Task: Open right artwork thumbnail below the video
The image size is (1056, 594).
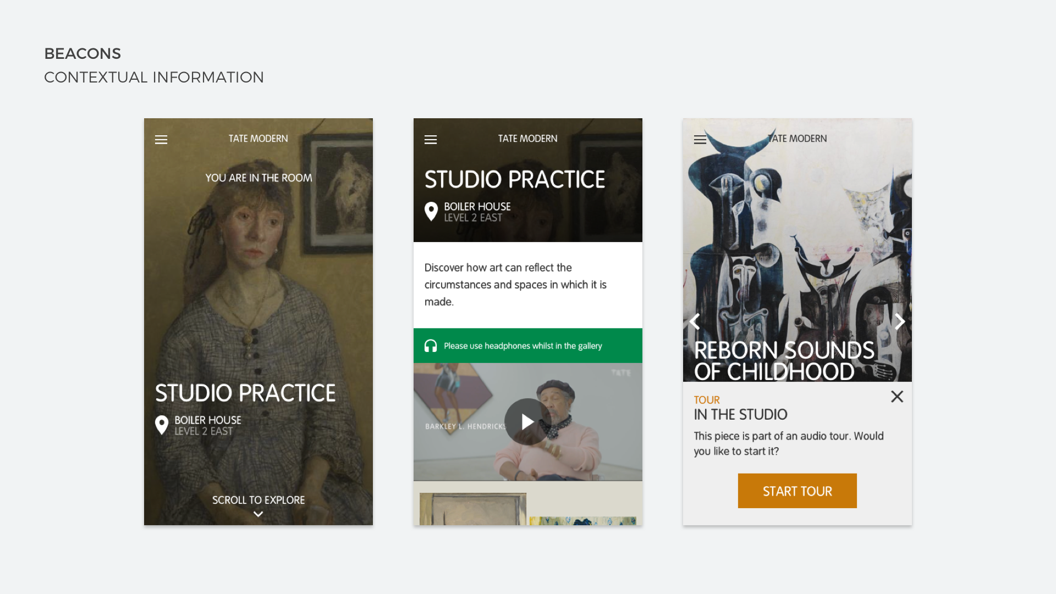Action: (x=583, y=521)
